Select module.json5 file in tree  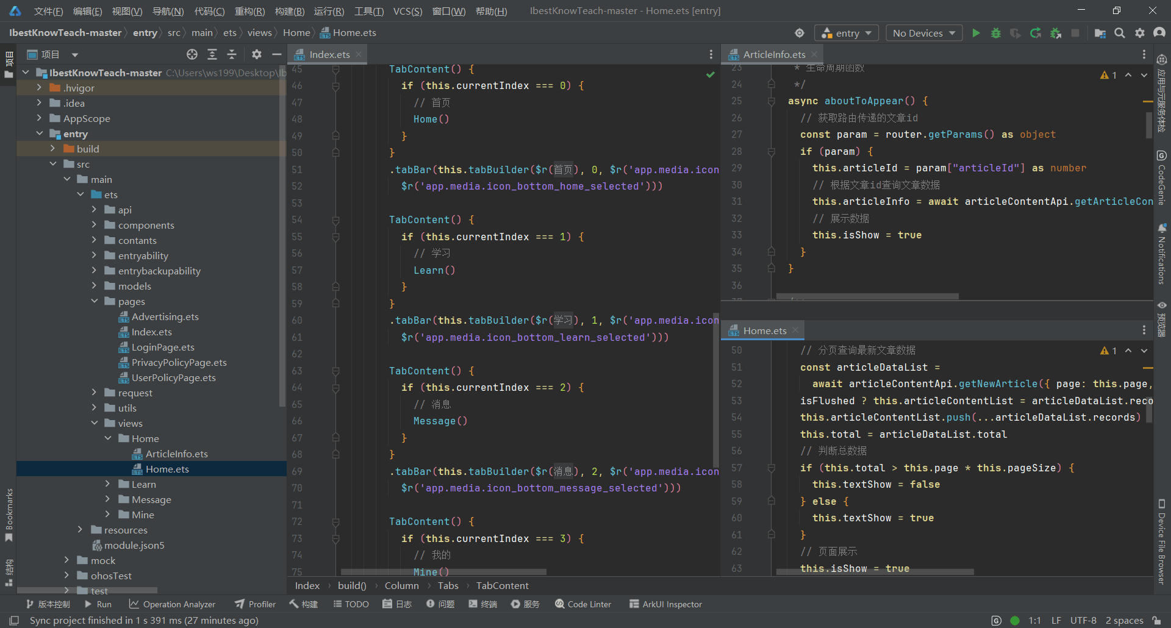point(134,545)
